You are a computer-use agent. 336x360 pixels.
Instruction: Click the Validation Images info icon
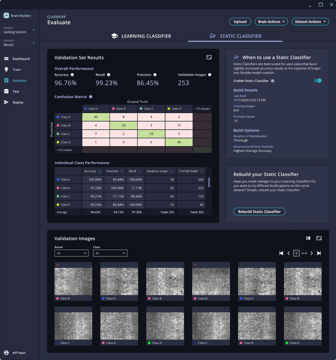[210, 75]
